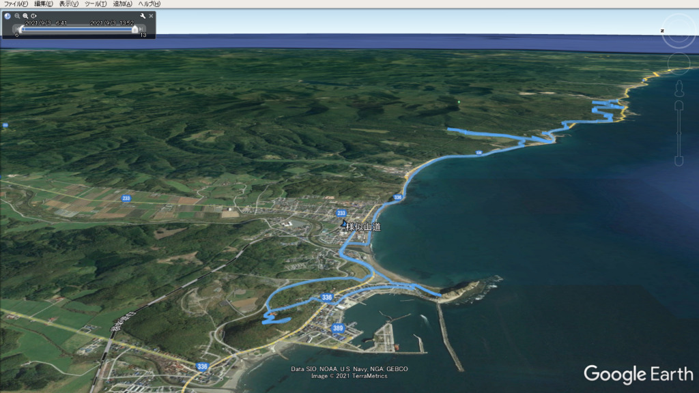Close the time slider panel
The height and width of the screenshot is (393, 699).
151,16
